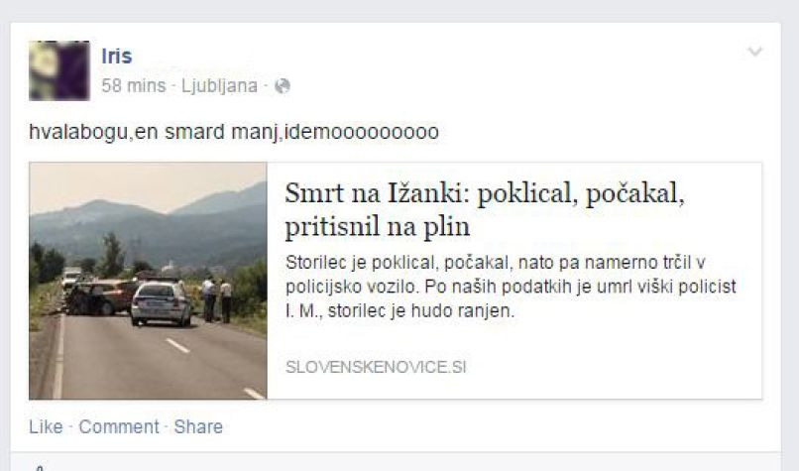Click the status text starting with hvalabogu
The height and width of the screenshot is (471, 799).
pos(234,132)
